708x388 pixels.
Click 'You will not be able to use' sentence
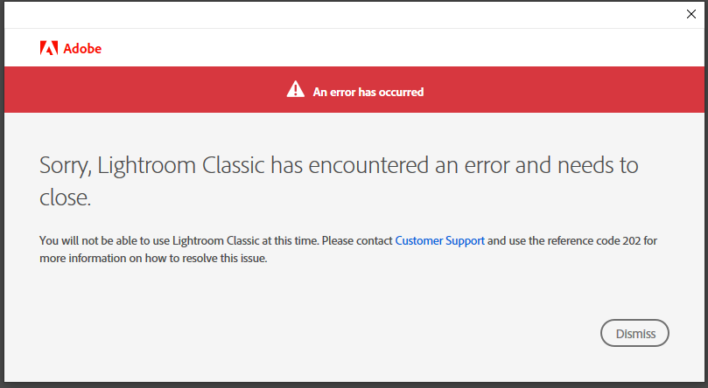point(104,240)
